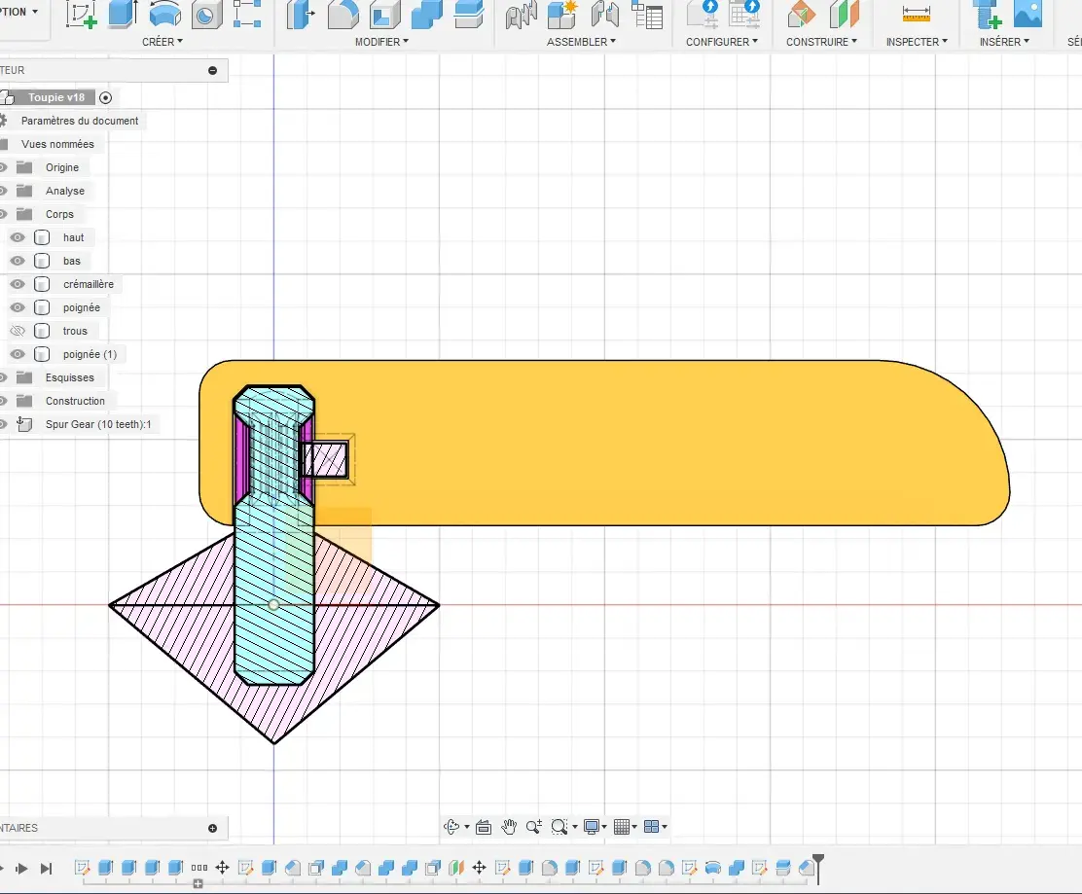Collapse the browser panel with minus button
The image size is (1082, 894).
point(212,70)
